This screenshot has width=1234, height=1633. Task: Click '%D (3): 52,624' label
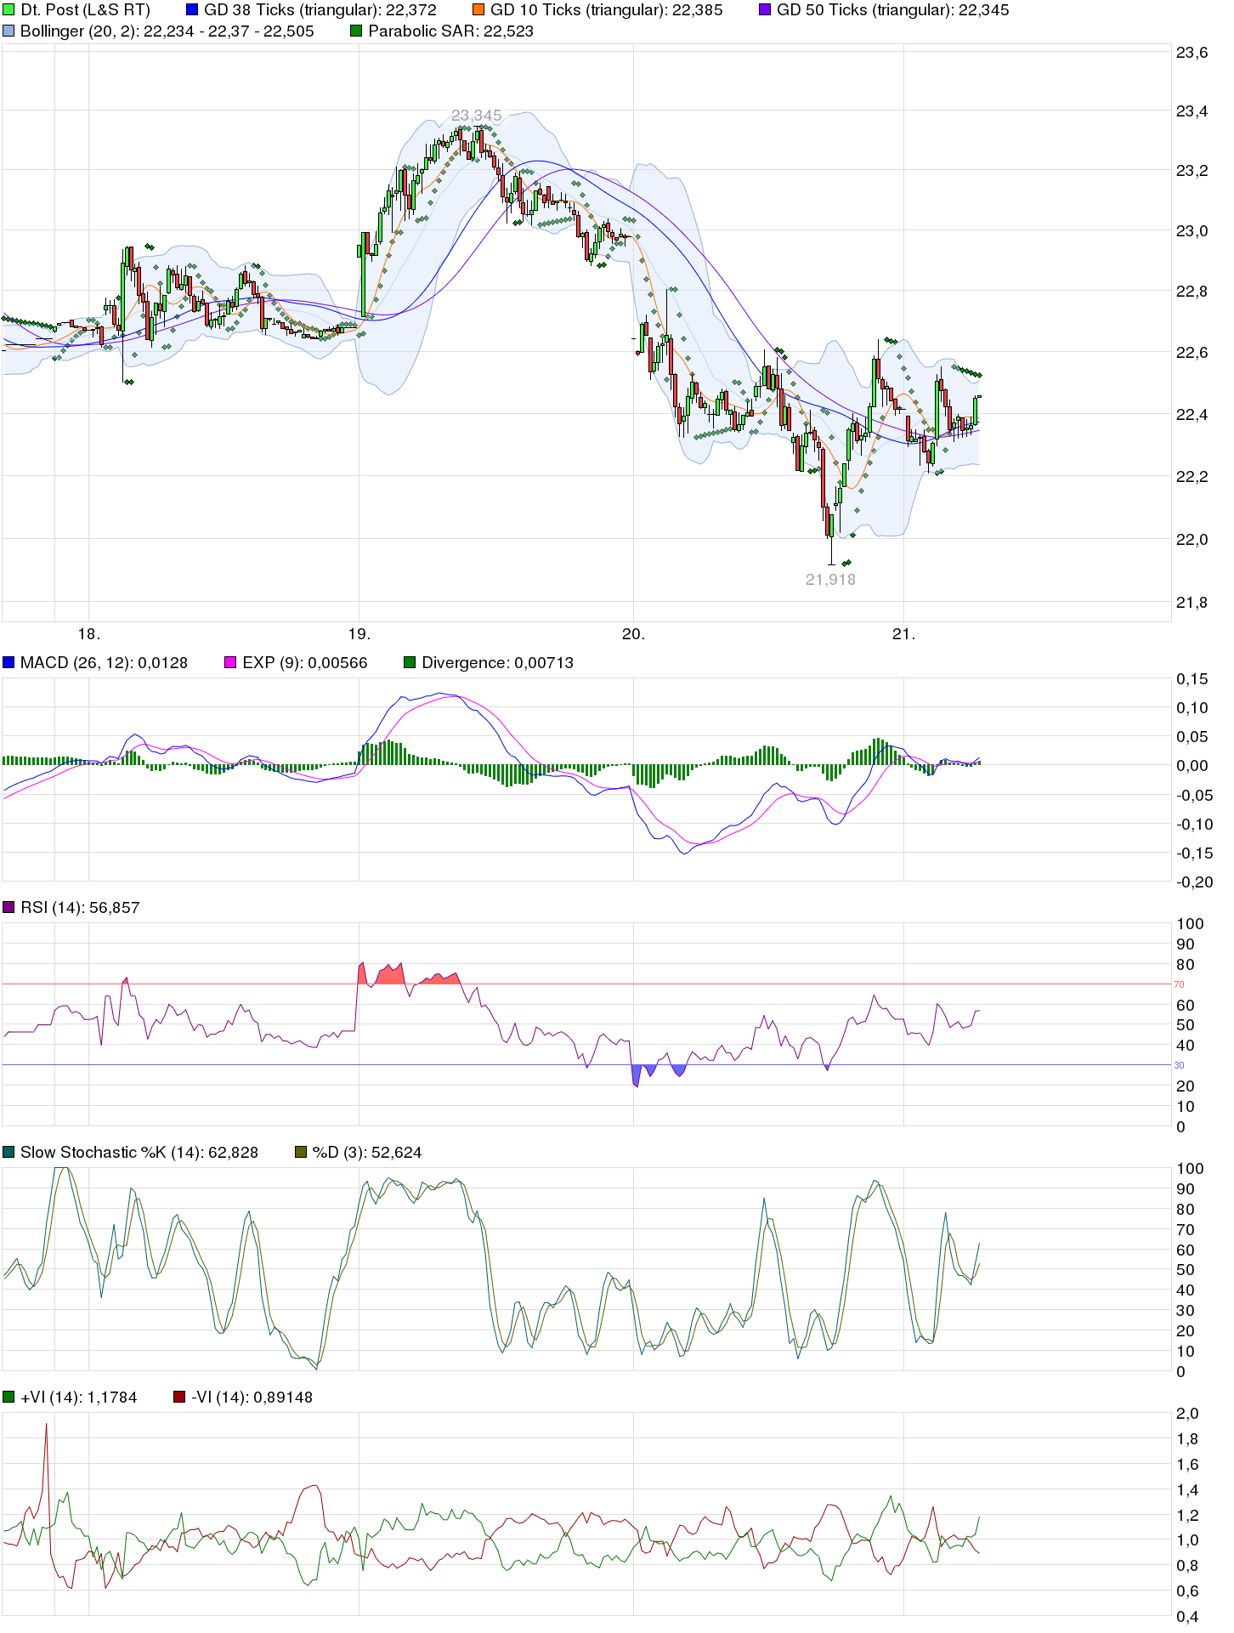click(x=367, y=1152)
